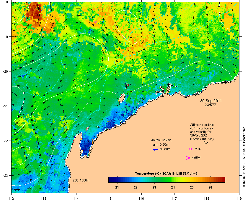Click the longitude axis label '119'
The height and width of the screenshot is (200, 248).
239,198
